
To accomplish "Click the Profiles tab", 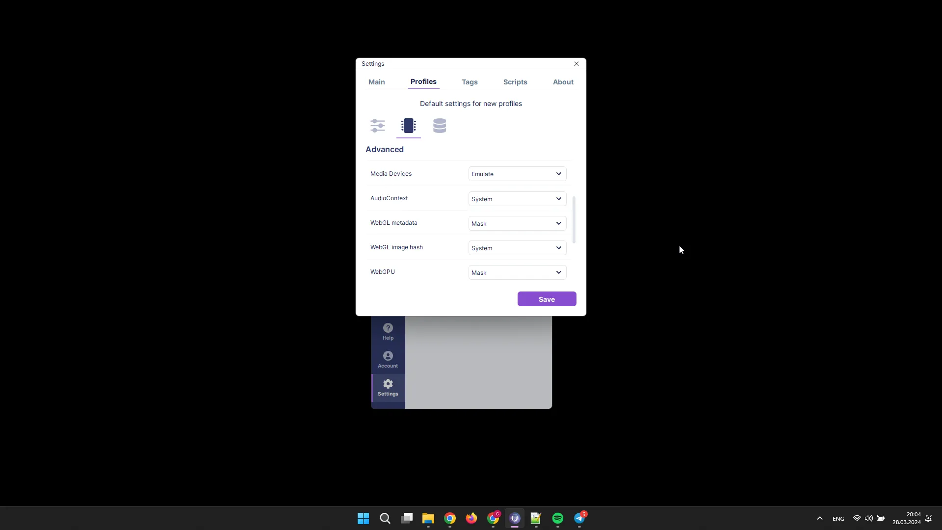I will (424, 81).
